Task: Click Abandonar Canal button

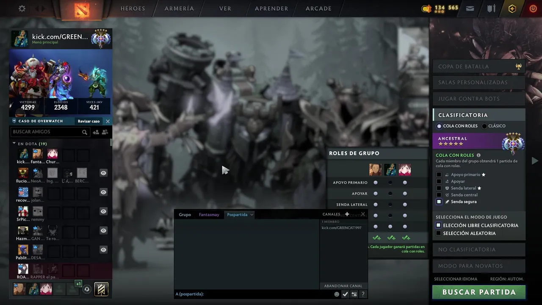Action: 343,286
